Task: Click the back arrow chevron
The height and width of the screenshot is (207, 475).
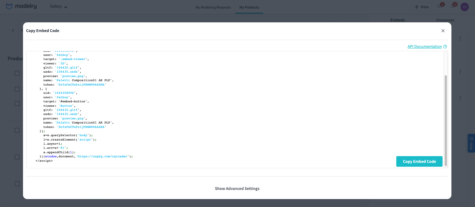Action: pos(13,30)
